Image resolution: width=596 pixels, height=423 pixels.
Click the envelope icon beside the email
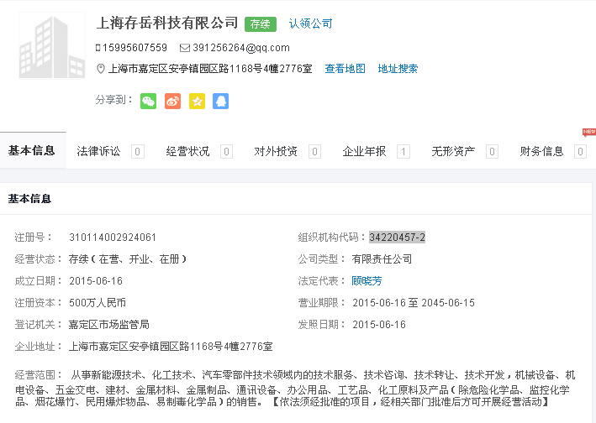coord(185,48)
